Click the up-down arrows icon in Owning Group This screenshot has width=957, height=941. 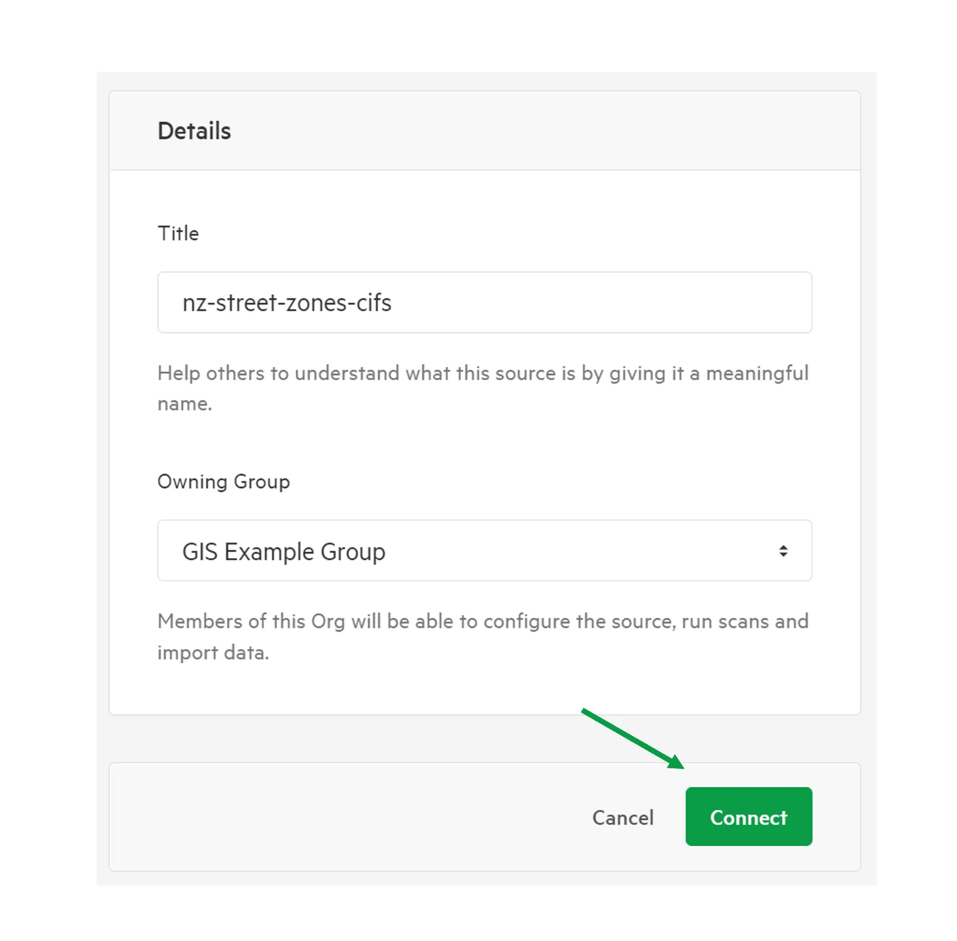(x=782, y=550)
